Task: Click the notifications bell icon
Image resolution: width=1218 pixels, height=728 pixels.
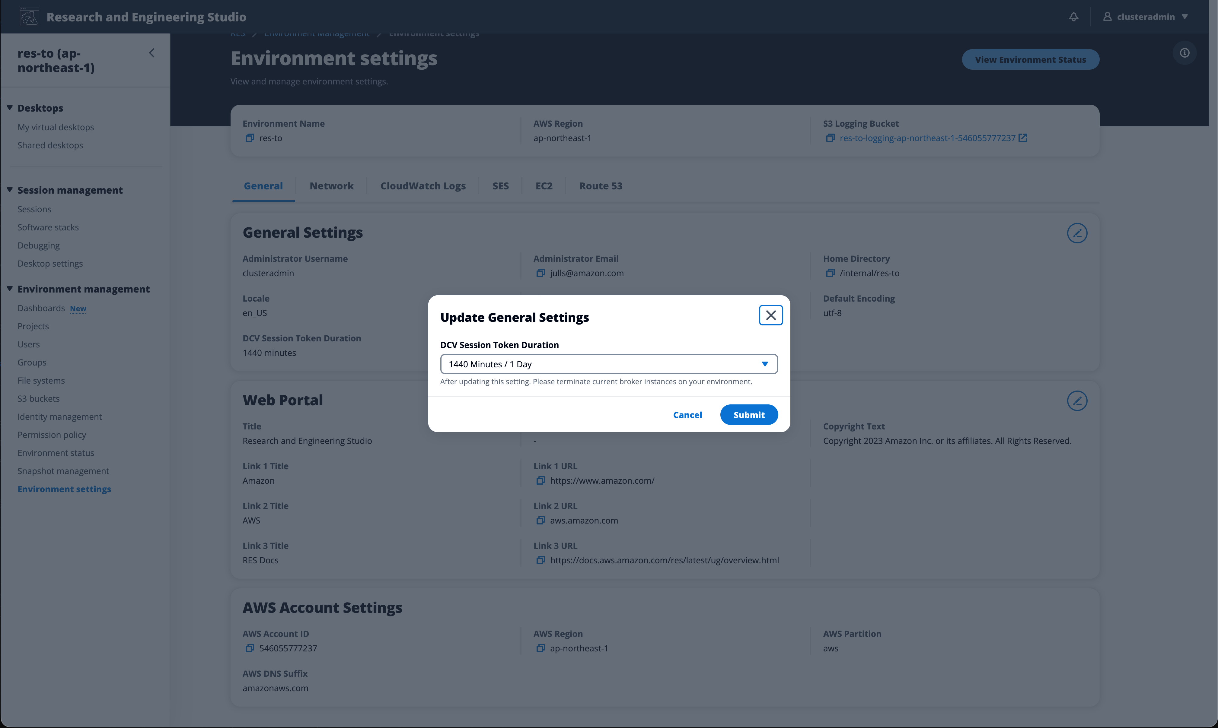Action: point(1074,17)
